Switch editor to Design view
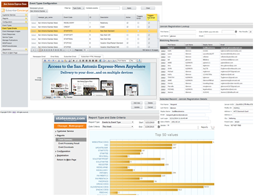 point(47,97)
